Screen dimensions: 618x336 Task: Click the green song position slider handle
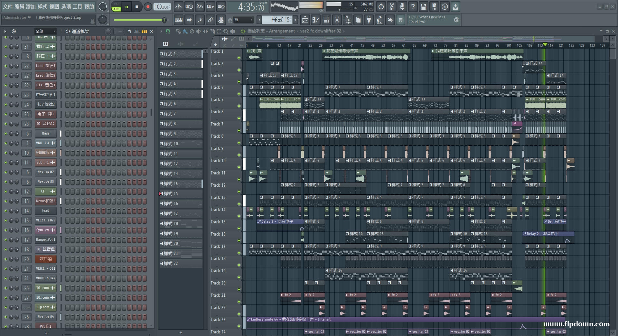[164, 20]
